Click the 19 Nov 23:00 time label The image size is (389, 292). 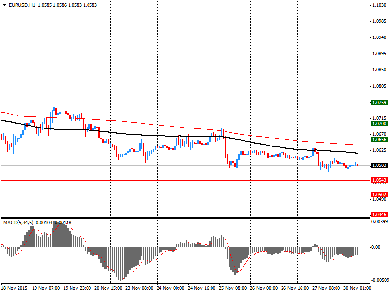(77, 288)
